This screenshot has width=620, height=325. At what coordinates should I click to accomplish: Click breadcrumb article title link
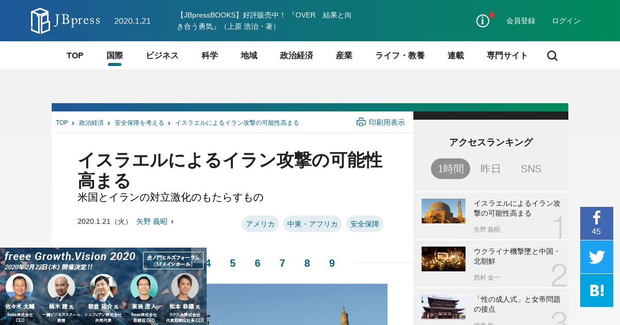click(x=237, y=123)
